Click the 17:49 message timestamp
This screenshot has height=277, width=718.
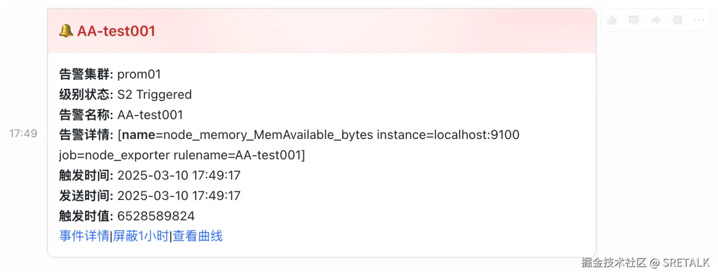pyautogui.click(x=23, y=133)
